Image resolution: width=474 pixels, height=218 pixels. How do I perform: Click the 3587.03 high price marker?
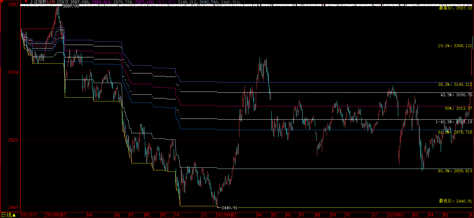pyautogui.click(x=70, y=6)
